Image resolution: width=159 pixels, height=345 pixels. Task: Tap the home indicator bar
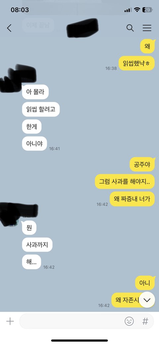click(79, 340)
